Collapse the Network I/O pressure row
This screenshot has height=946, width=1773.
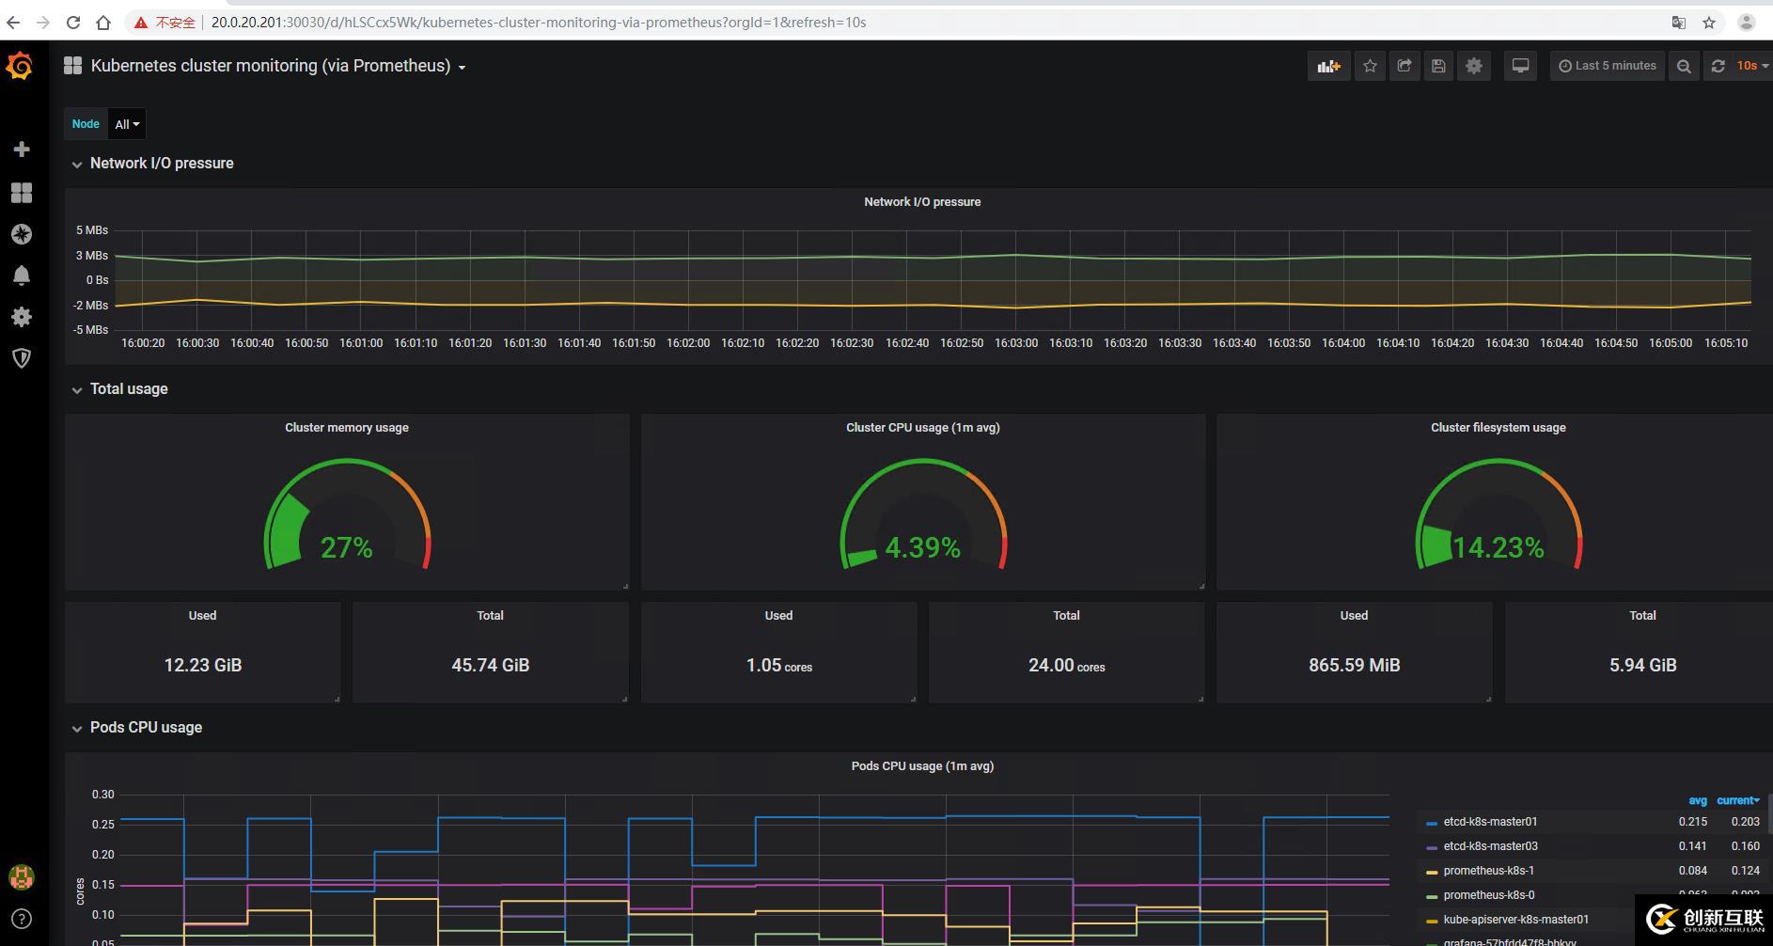[x=161, y=164]
